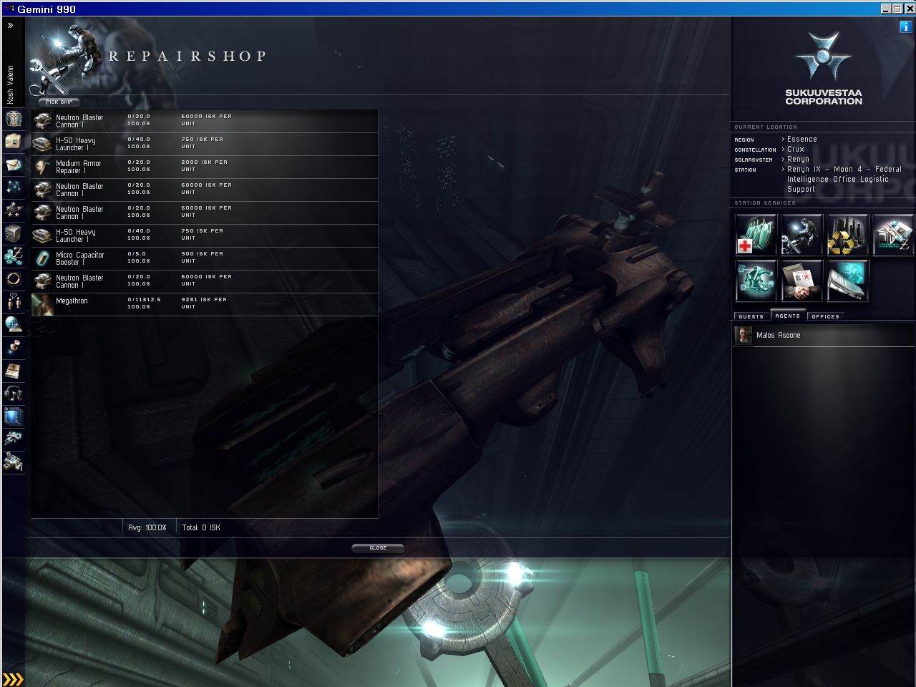Open the handshake missions service icon

click(x=801, y=280)
